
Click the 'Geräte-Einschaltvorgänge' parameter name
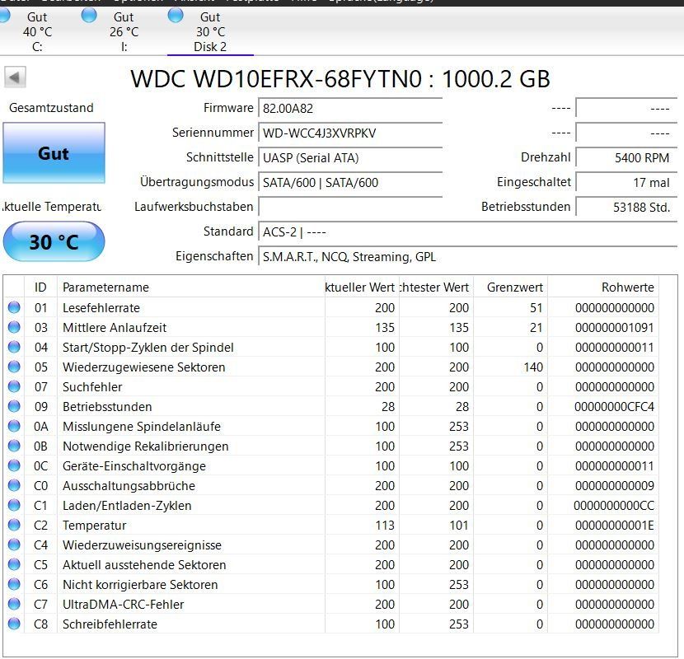134,465
